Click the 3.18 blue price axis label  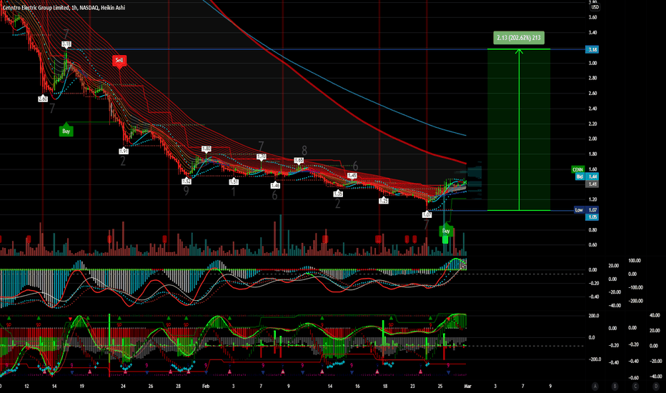(592, 50)
